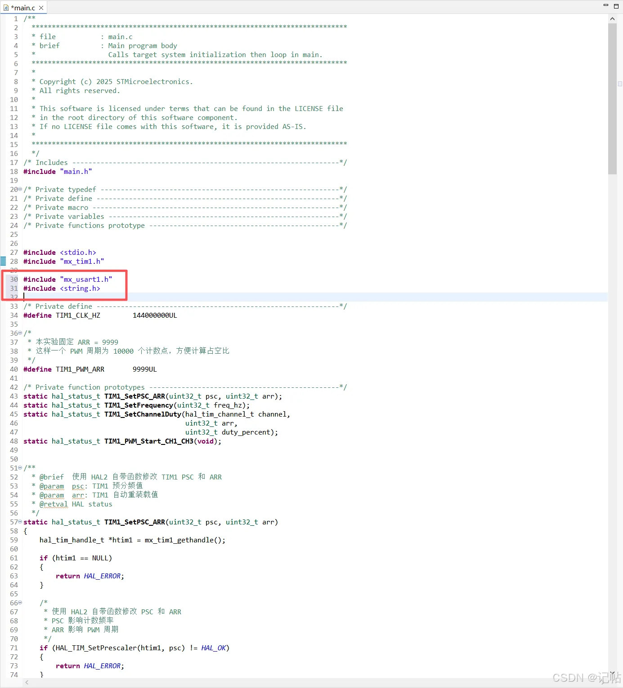Click the if (htim1 == NULL) statement
The height and width of the screenshot is (688, 623).
76,558
